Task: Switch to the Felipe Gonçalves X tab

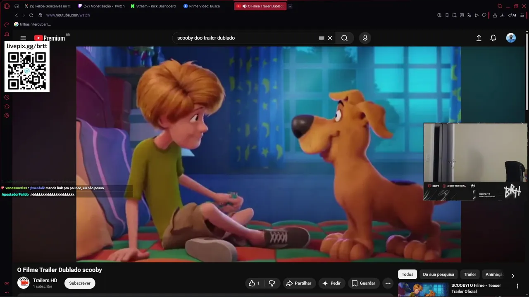Action: pos(47,6)
